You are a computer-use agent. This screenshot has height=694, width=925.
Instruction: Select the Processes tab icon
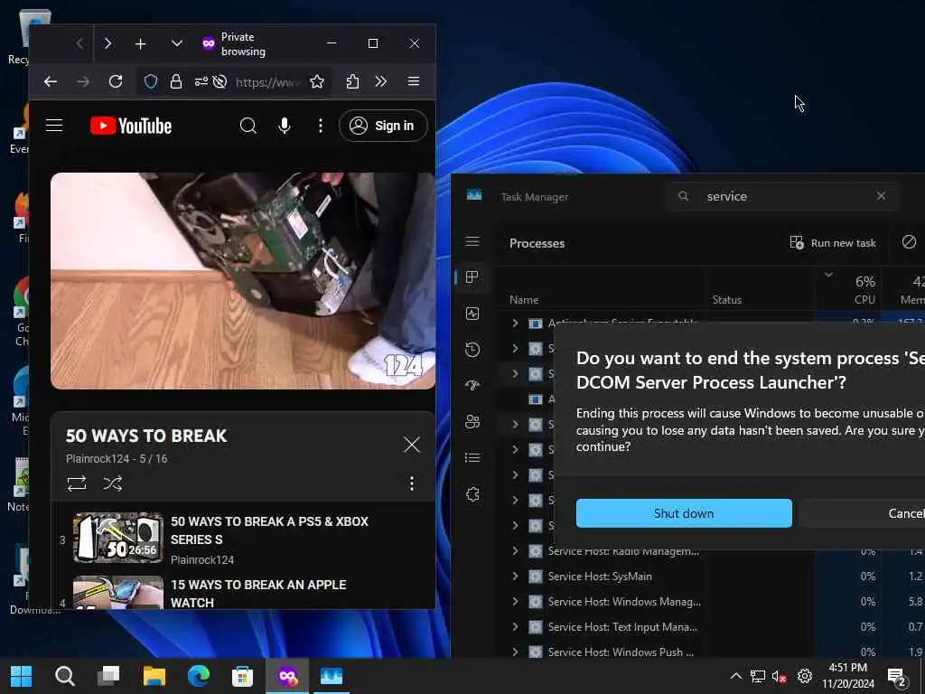click(472, 277)
